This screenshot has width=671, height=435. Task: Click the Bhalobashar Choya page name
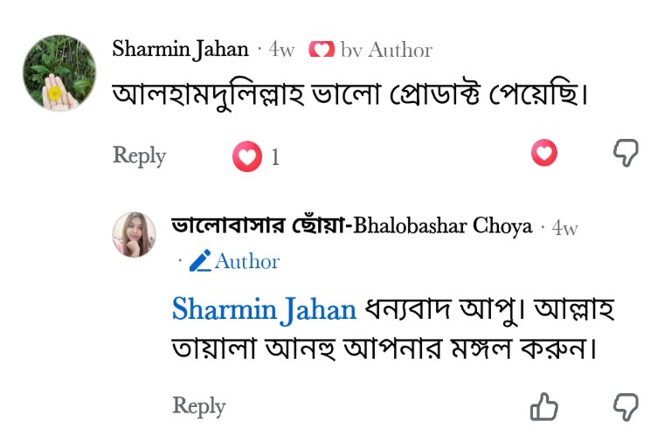(351, 226)
